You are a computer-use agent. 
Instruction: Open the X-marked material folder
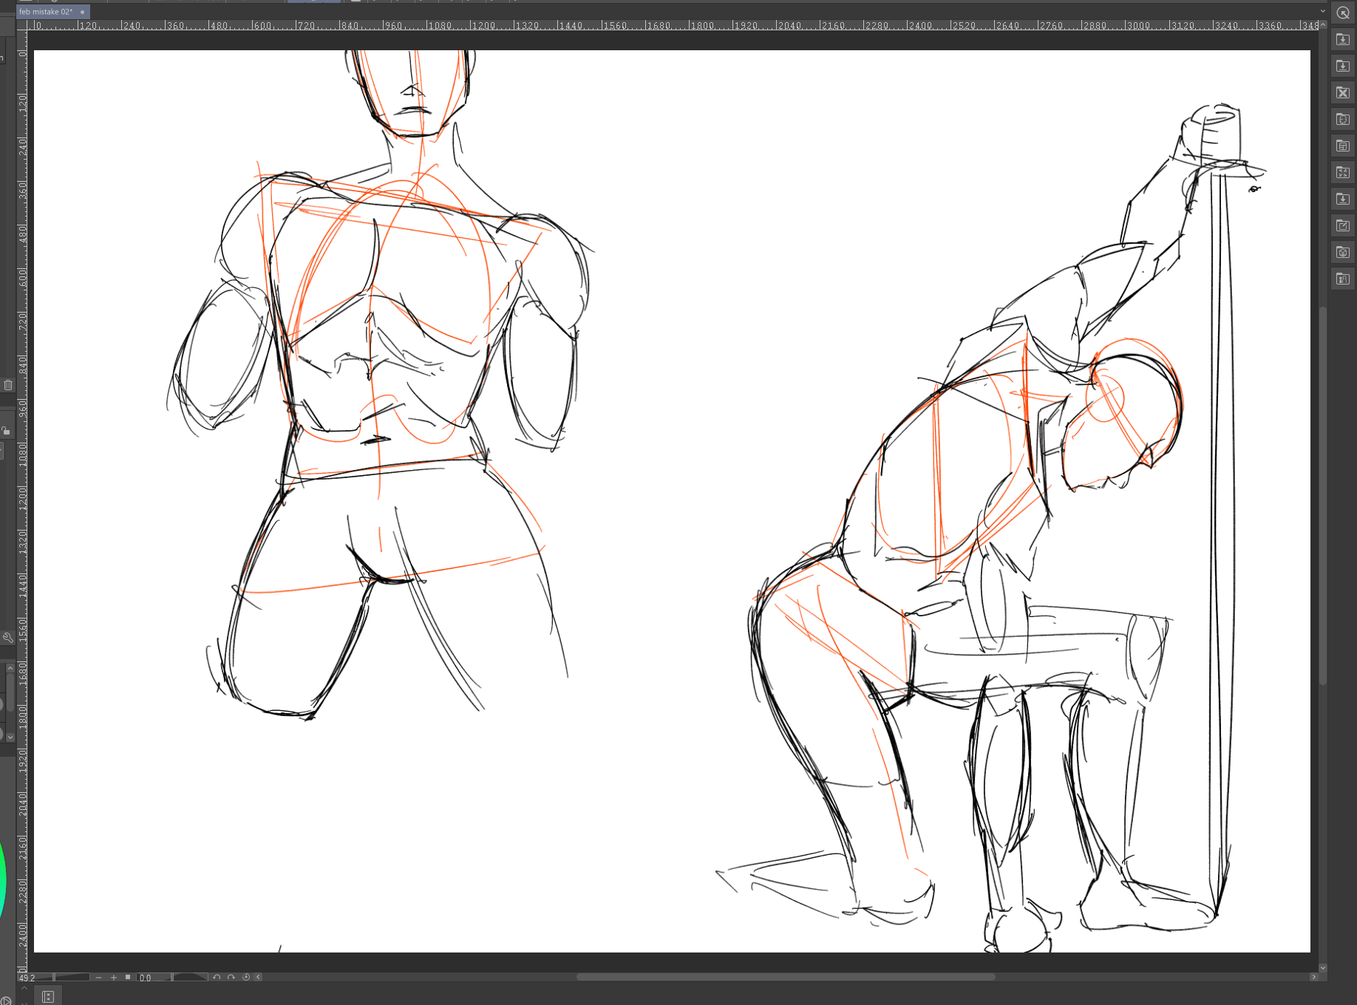(1343, 92)
